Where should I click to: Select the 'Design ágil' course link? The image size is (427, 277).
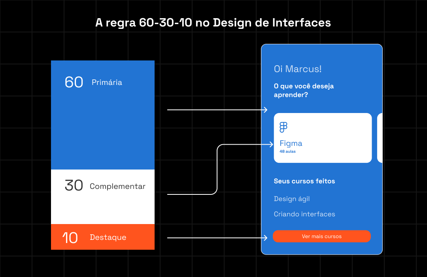click(x=292, y=199)
